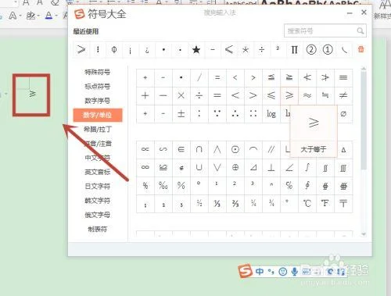The image size is (391, 296).
Task: Open the 特殊符号 category
Action: coord(98,72)
